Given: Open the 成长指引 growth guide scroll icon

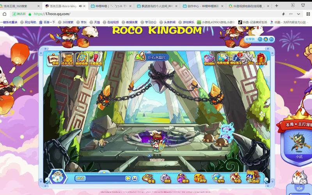Looking at the screenshot, I should click(x=67, y=59).
